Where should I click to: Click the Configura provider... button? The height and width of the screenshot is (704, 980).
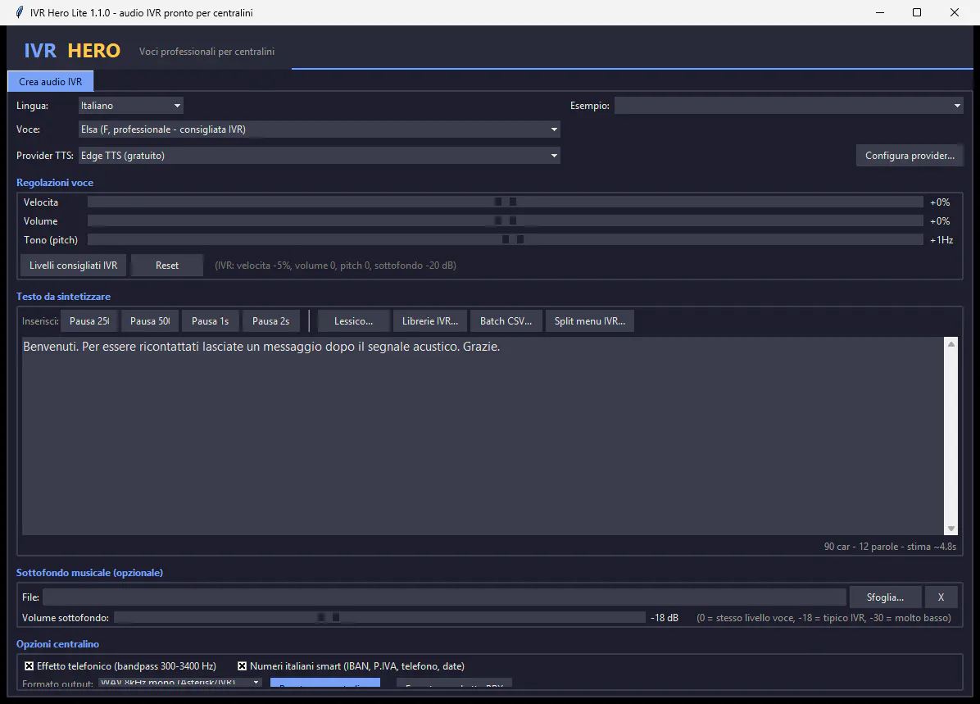(x=910, y=156)
